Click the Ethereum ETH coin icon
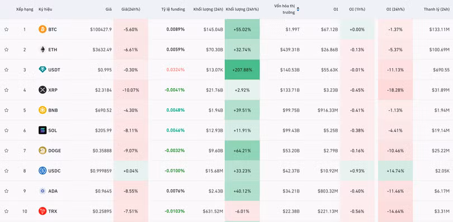Screen dimensions: 453x222 (43, 49)
